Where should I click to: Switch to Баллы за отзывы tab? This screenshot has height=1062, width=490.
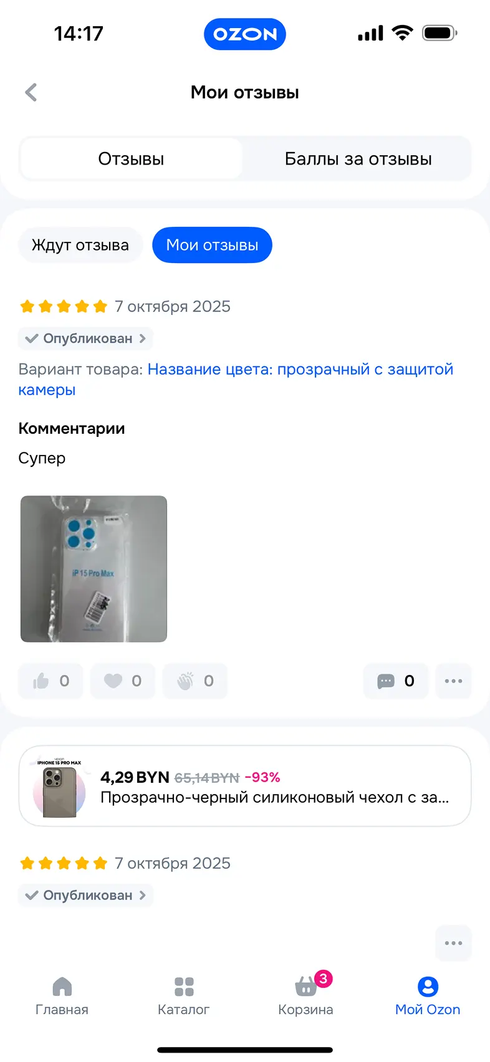358,159
